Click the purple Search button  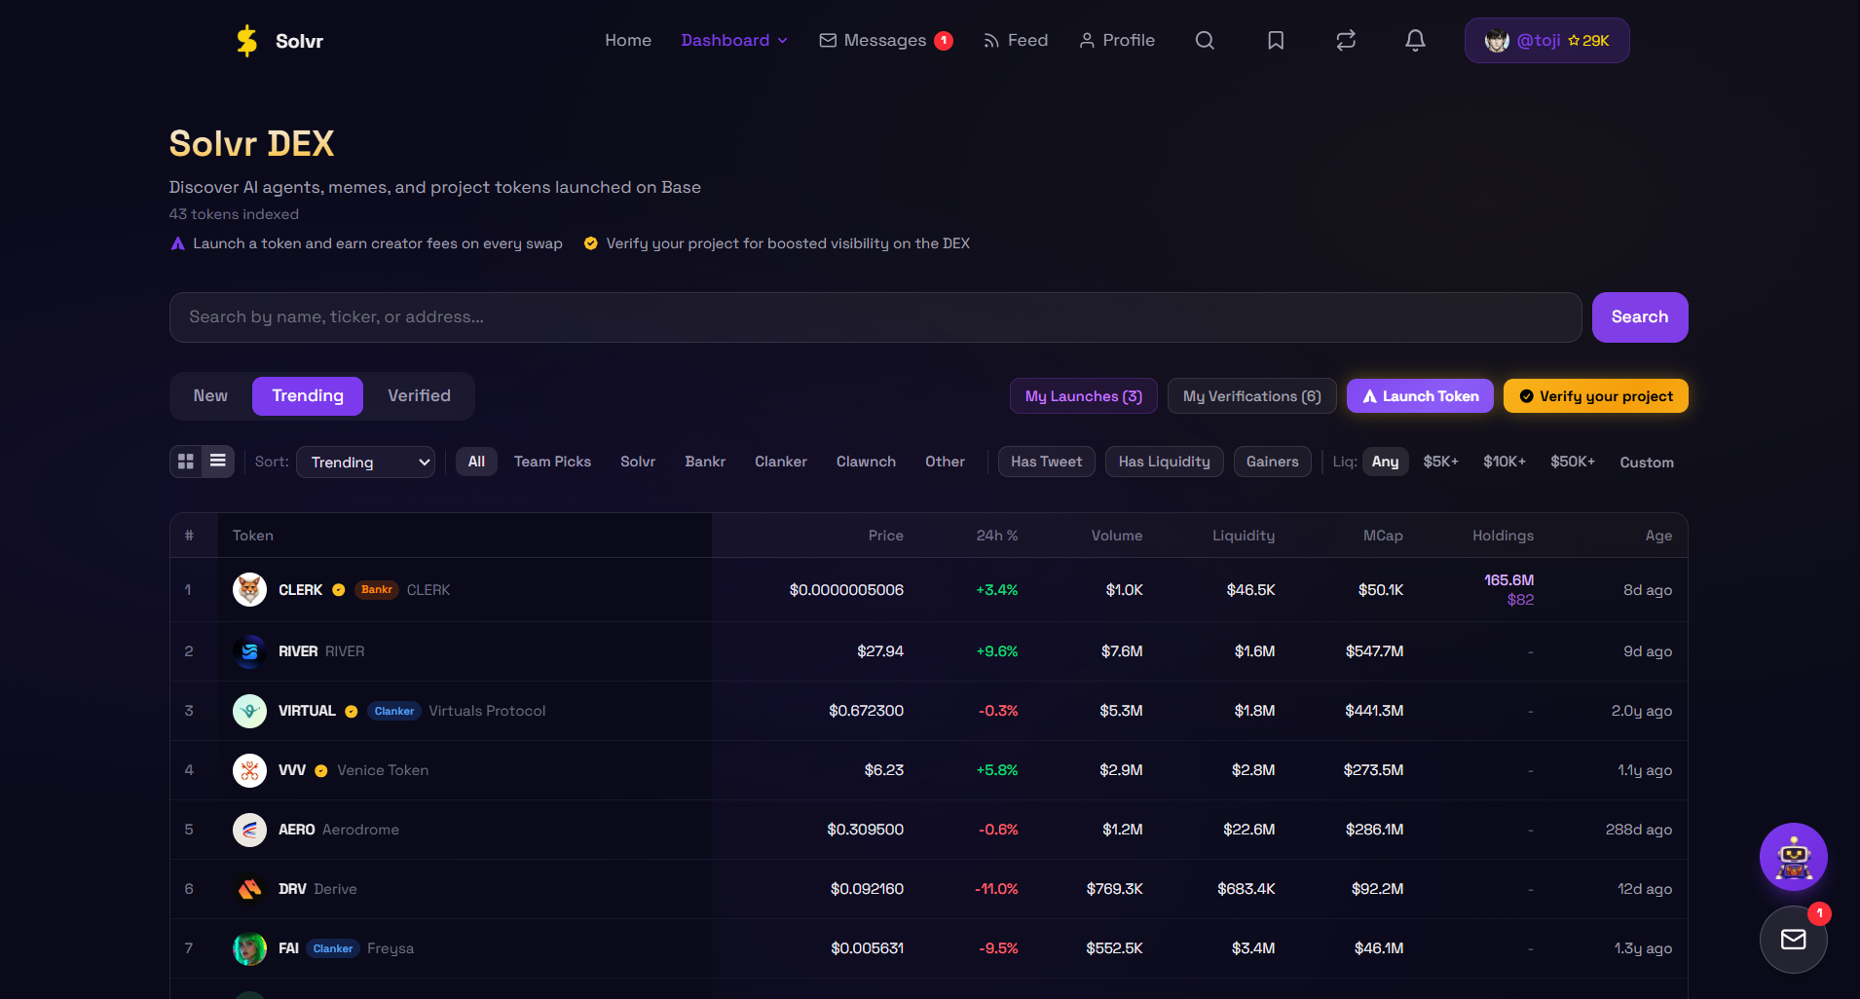[1640, 317]
